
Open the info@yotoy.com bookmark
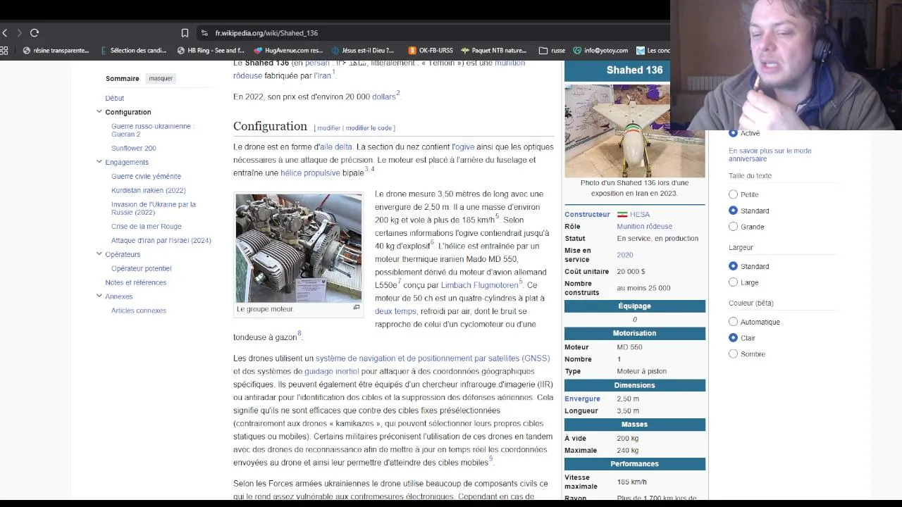coord(600,51)
